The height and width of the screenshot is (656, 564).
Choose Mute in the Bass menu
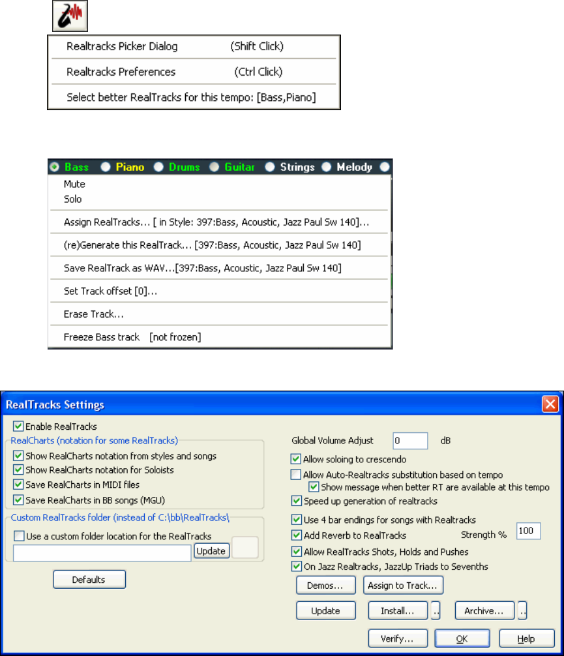coord(220,184)
